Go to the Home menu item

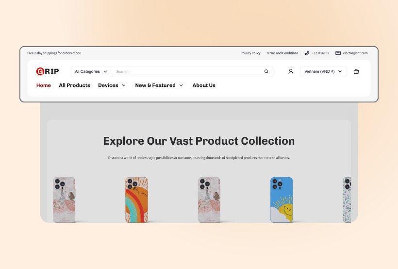(x=43, y=85)
